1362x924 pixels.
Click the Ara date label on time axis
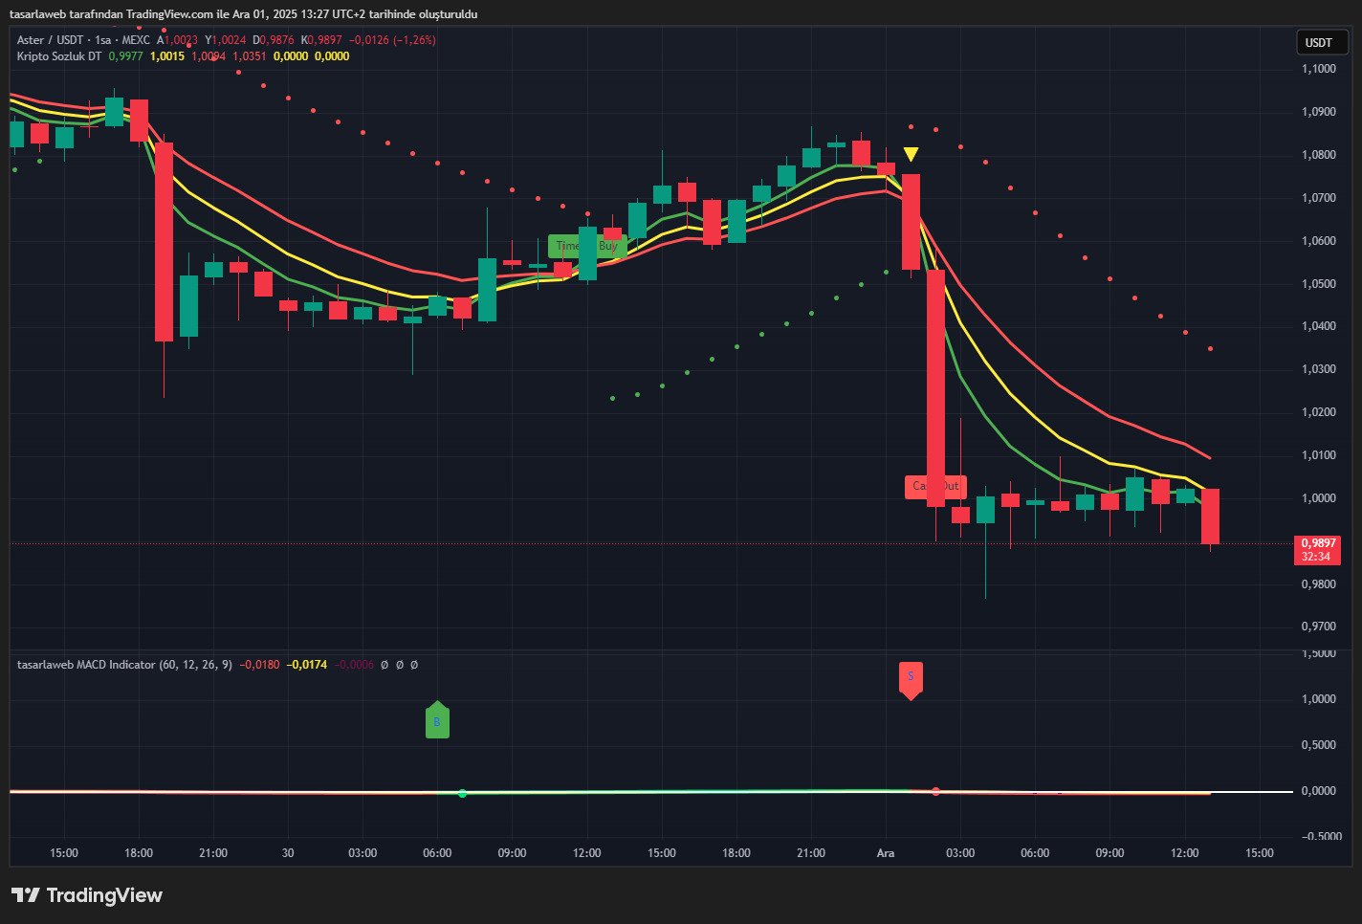pos(886,852)
